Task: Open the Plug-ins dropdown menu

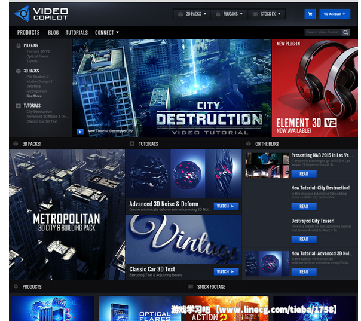Action: click(230, 14)
